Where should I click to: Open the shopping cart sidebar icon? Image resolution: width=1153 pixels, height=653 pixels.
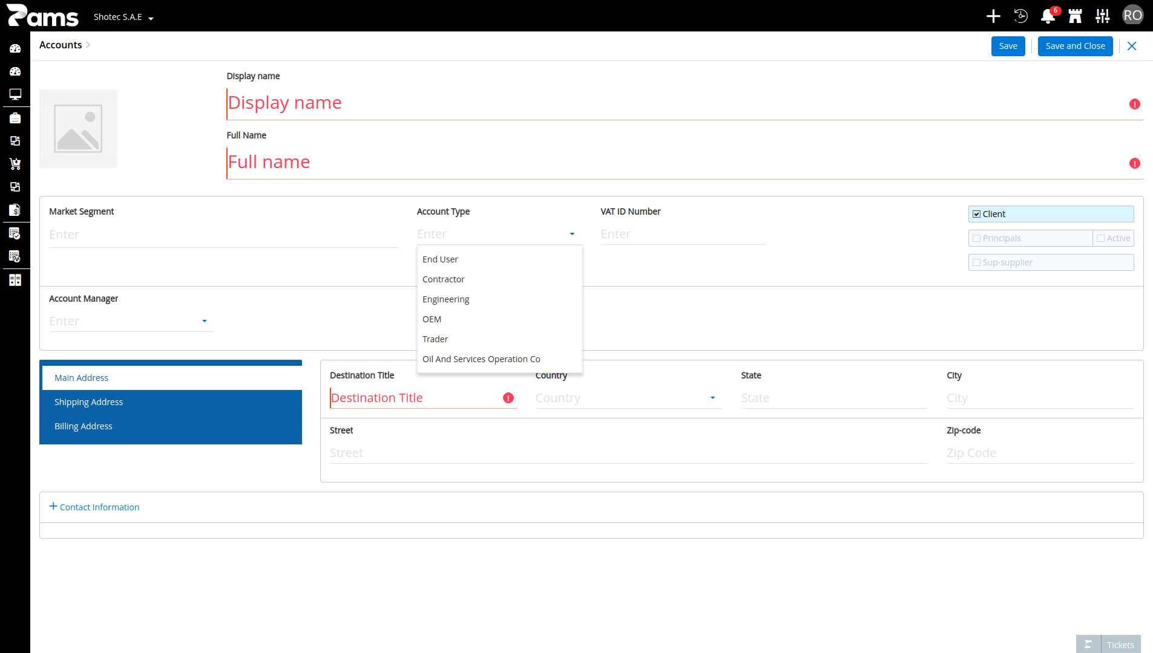(15, 164)
